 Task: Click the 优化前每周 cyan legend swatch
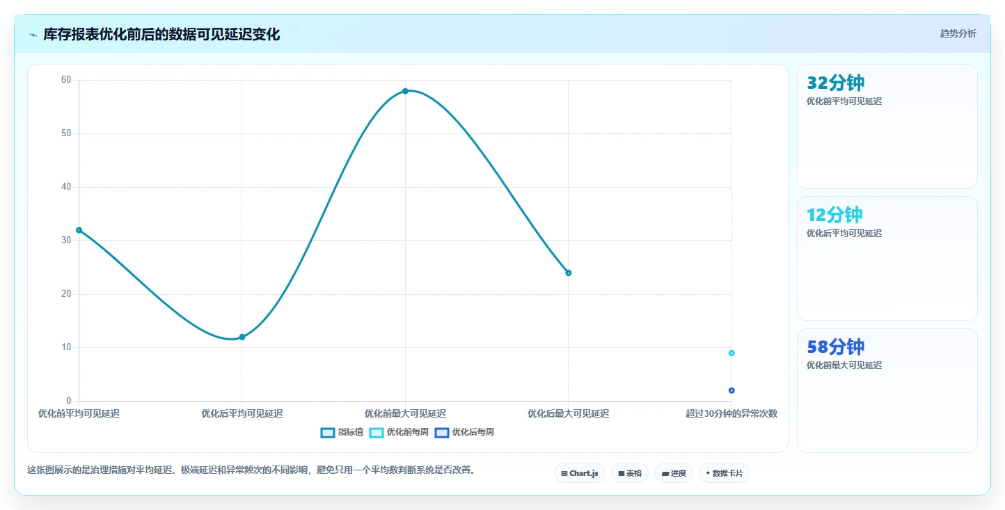pos(377,432)
